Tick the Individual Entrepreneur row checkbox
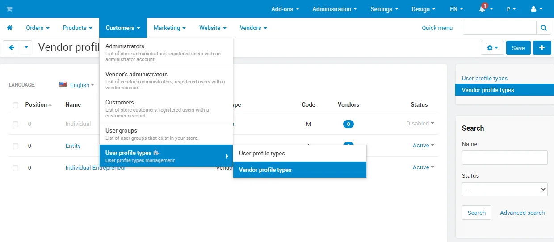The width and height of the screenshot is (554, 242). [x=16, y=168]
